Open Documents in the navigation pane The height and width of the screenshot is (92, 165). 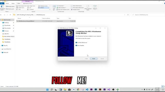(7, 28)
